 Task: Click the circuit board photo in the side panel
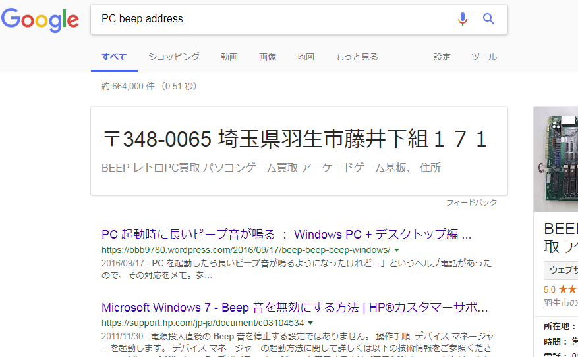556,159
